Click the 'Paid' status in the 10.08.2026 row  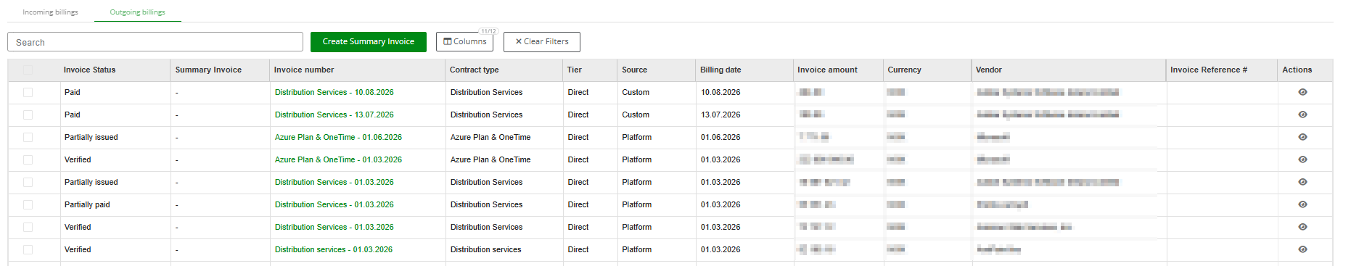(72, 92)
